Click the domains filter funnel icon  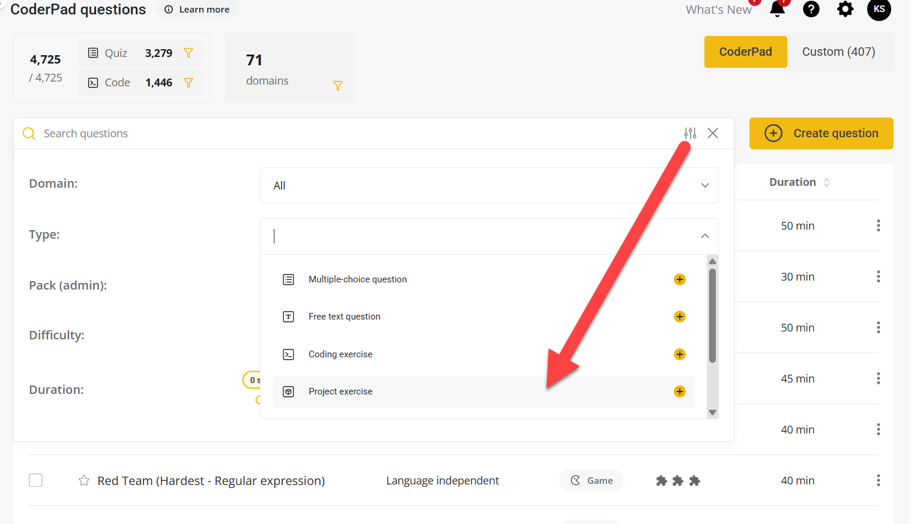pos(338,86)
